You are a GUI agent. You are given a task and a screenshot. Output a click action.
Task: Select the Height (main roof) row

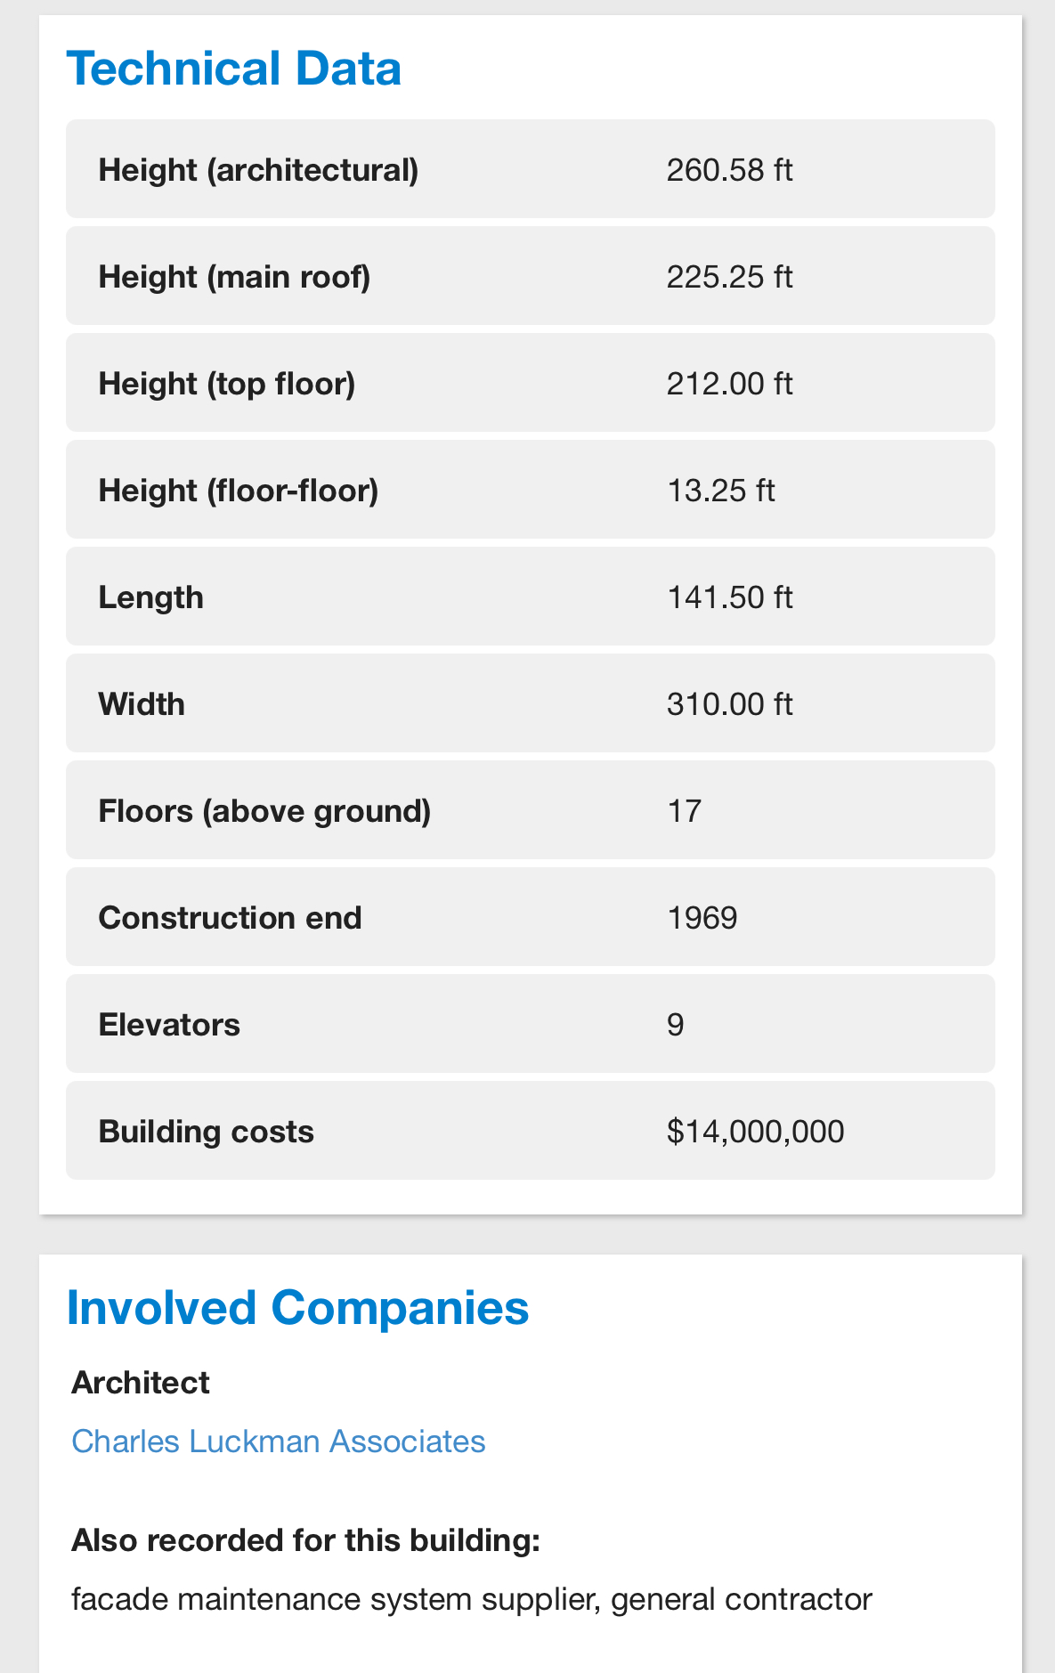[531, 276]
